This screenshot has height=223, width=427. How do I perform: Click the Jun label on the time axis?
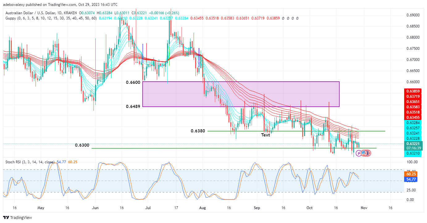[x=95, y=208]
